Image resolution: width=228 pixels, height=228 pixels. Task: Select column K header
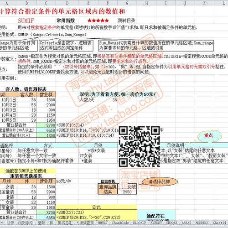(204, 3)
